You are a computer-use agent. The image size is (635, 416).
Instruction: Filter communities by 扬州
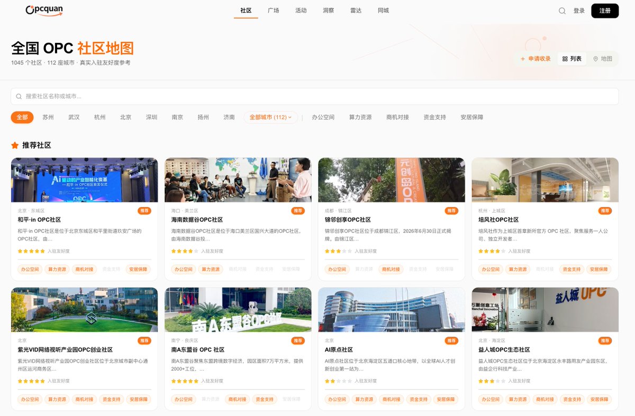click(x=203, y=117)
